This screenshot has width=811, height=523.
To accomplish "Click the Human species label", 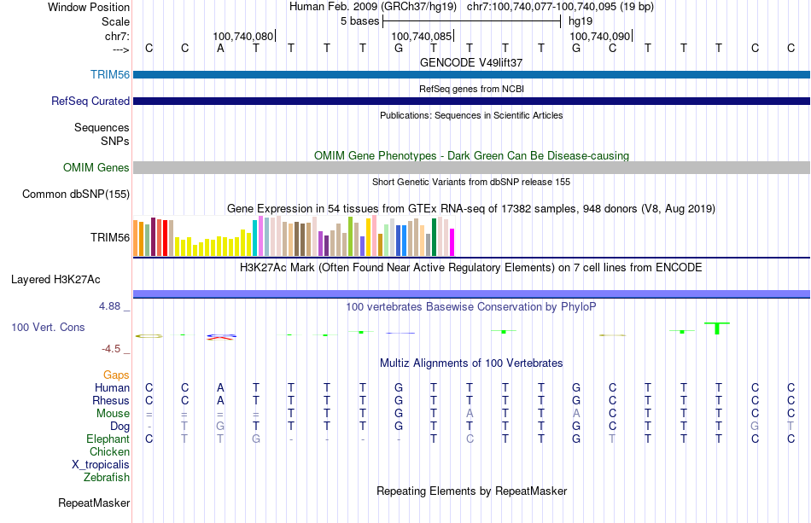I will 112,387.
